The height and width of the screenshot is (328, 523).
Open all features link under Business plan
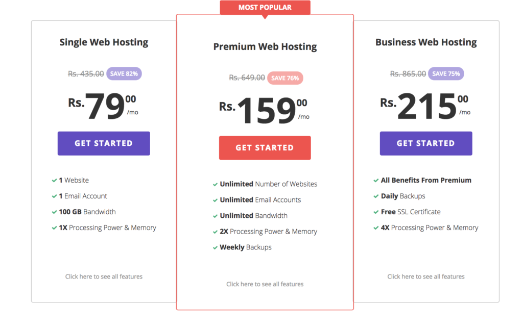426,276
